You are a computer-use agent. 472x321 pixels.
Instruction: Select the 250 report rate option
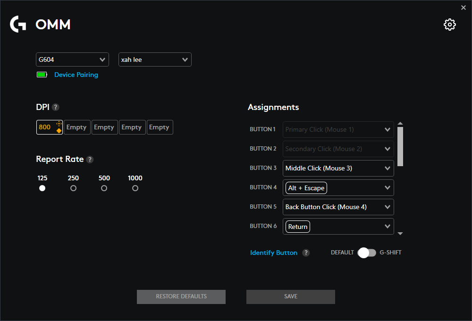click(x=73, y=188)
